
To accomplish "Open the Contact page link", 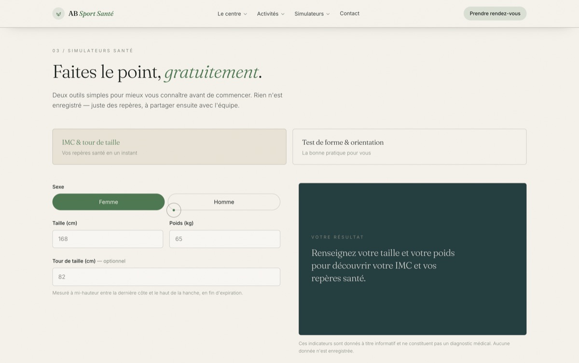I will tap(349, 14).
